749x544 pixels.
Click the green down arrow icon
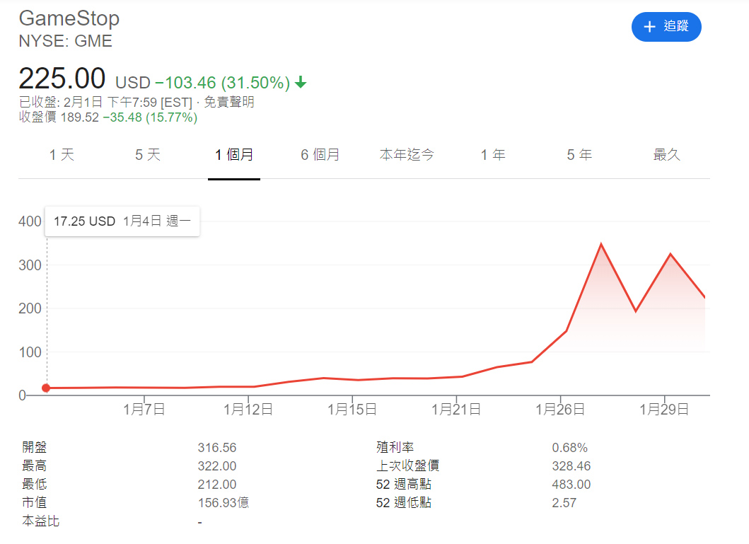[x=301, y=83]
